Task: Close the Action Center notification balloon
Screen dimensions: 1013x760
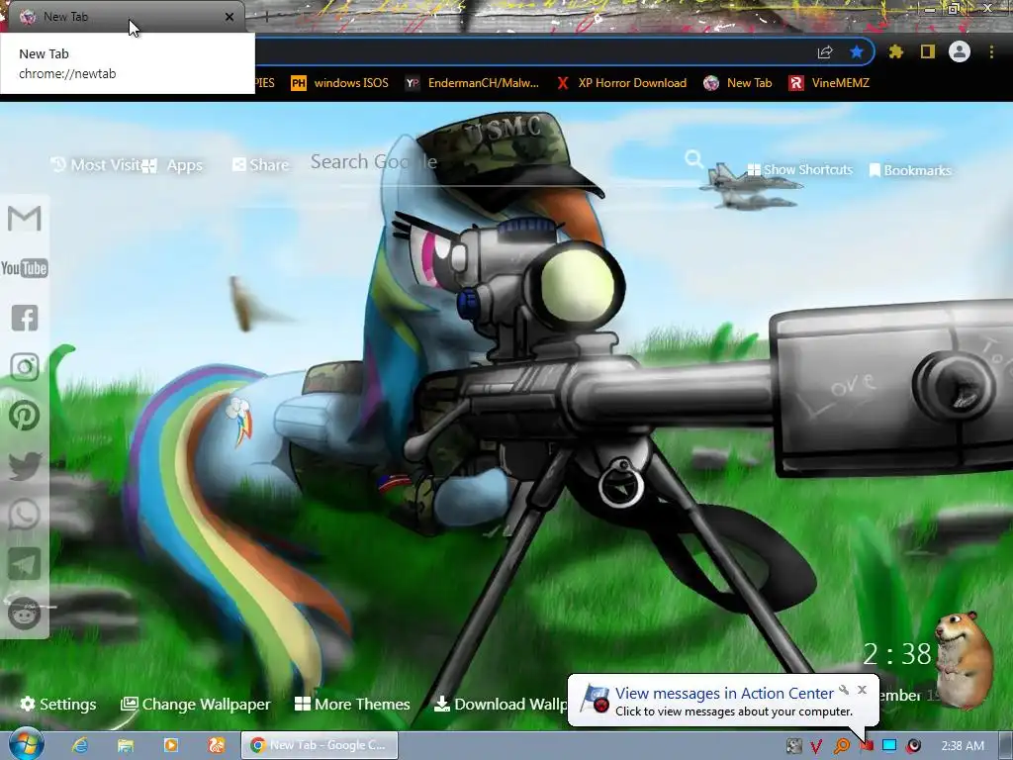Action: [862, 690]
